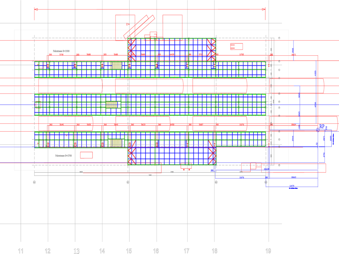Click grid axis label 11
Viewport: 339px width, 254px height.
coord(21,251)
